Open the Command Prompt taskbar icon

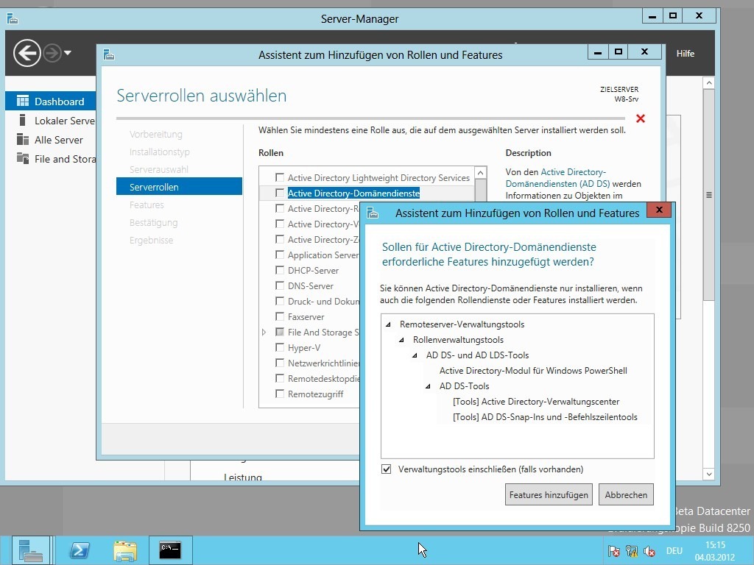coord(170,550)
